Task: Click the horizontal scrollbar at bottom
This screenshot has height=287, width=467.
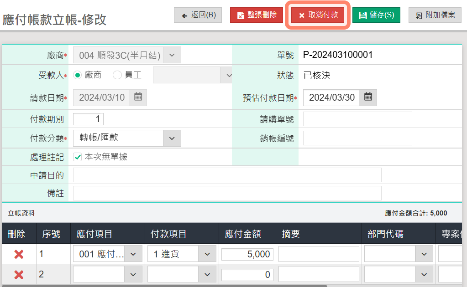Action: tap(163, 286)
